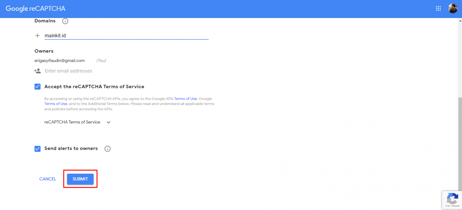Expand the reCAPTCHA Terms of Service section
The image size is (462, 210).
(x=109, y=122)
